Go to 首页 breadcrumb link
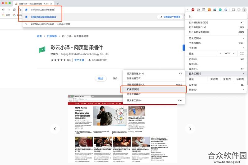248x165 pixels. tap(39, 36)
